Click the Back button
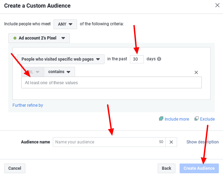 click(166, 168)
